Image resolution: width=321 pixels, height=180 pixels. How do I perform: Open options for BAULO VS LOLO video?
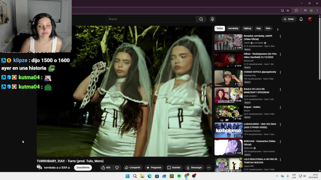point(280,89)
